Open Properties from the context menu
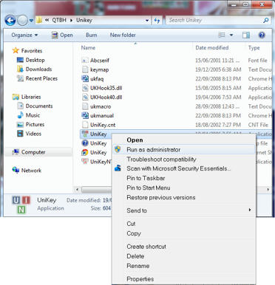 point(183,279)
